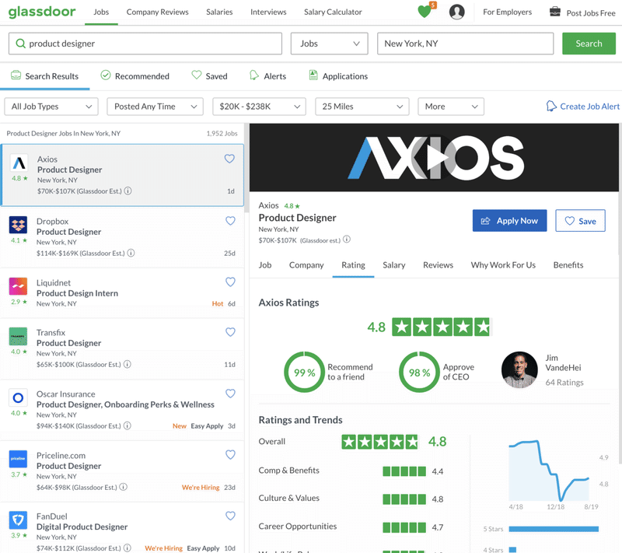The width and height of the screenshot is (622, 553).
Task: Click the Create Job Alert link
Action: point(589,107)
